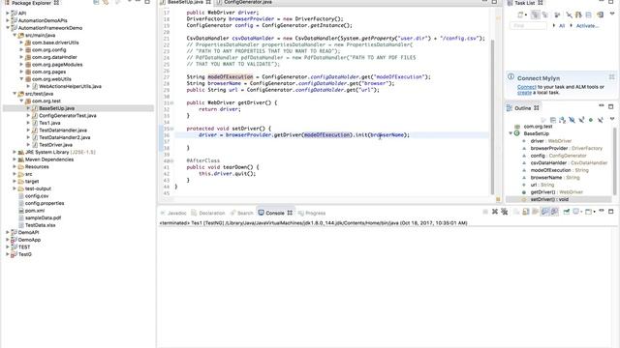Viewport: 620px width, 348px height.
Task: Click Collapse All icon in Task List toolbar
Action: coord(589,15)
